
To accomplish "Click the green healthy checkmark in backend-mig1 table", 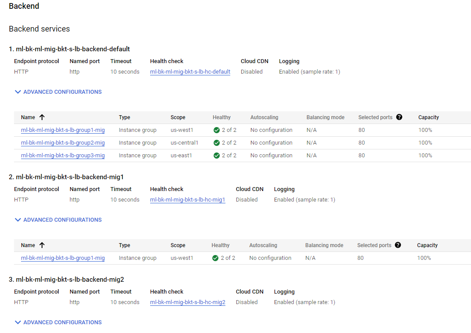I will click(215, 258).
